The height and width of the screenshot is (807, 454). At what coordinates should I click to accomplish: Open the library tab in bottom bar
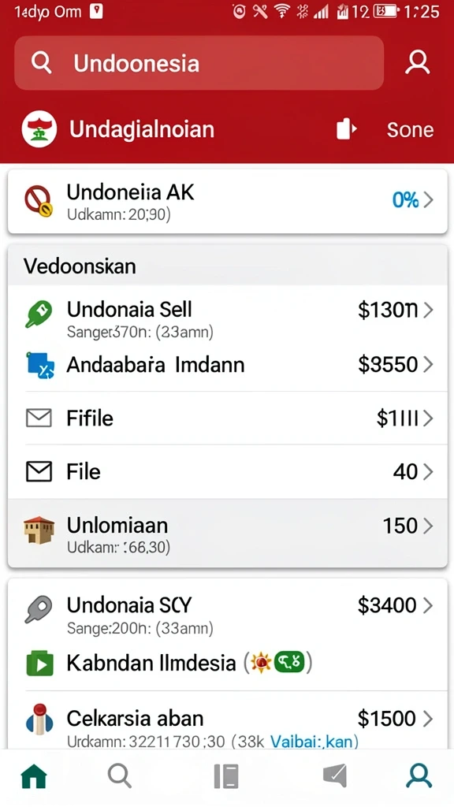point(226,776)
